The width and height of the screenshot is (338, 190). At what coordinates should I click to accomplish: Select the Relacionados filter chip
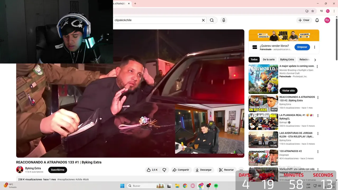point(304,60)
